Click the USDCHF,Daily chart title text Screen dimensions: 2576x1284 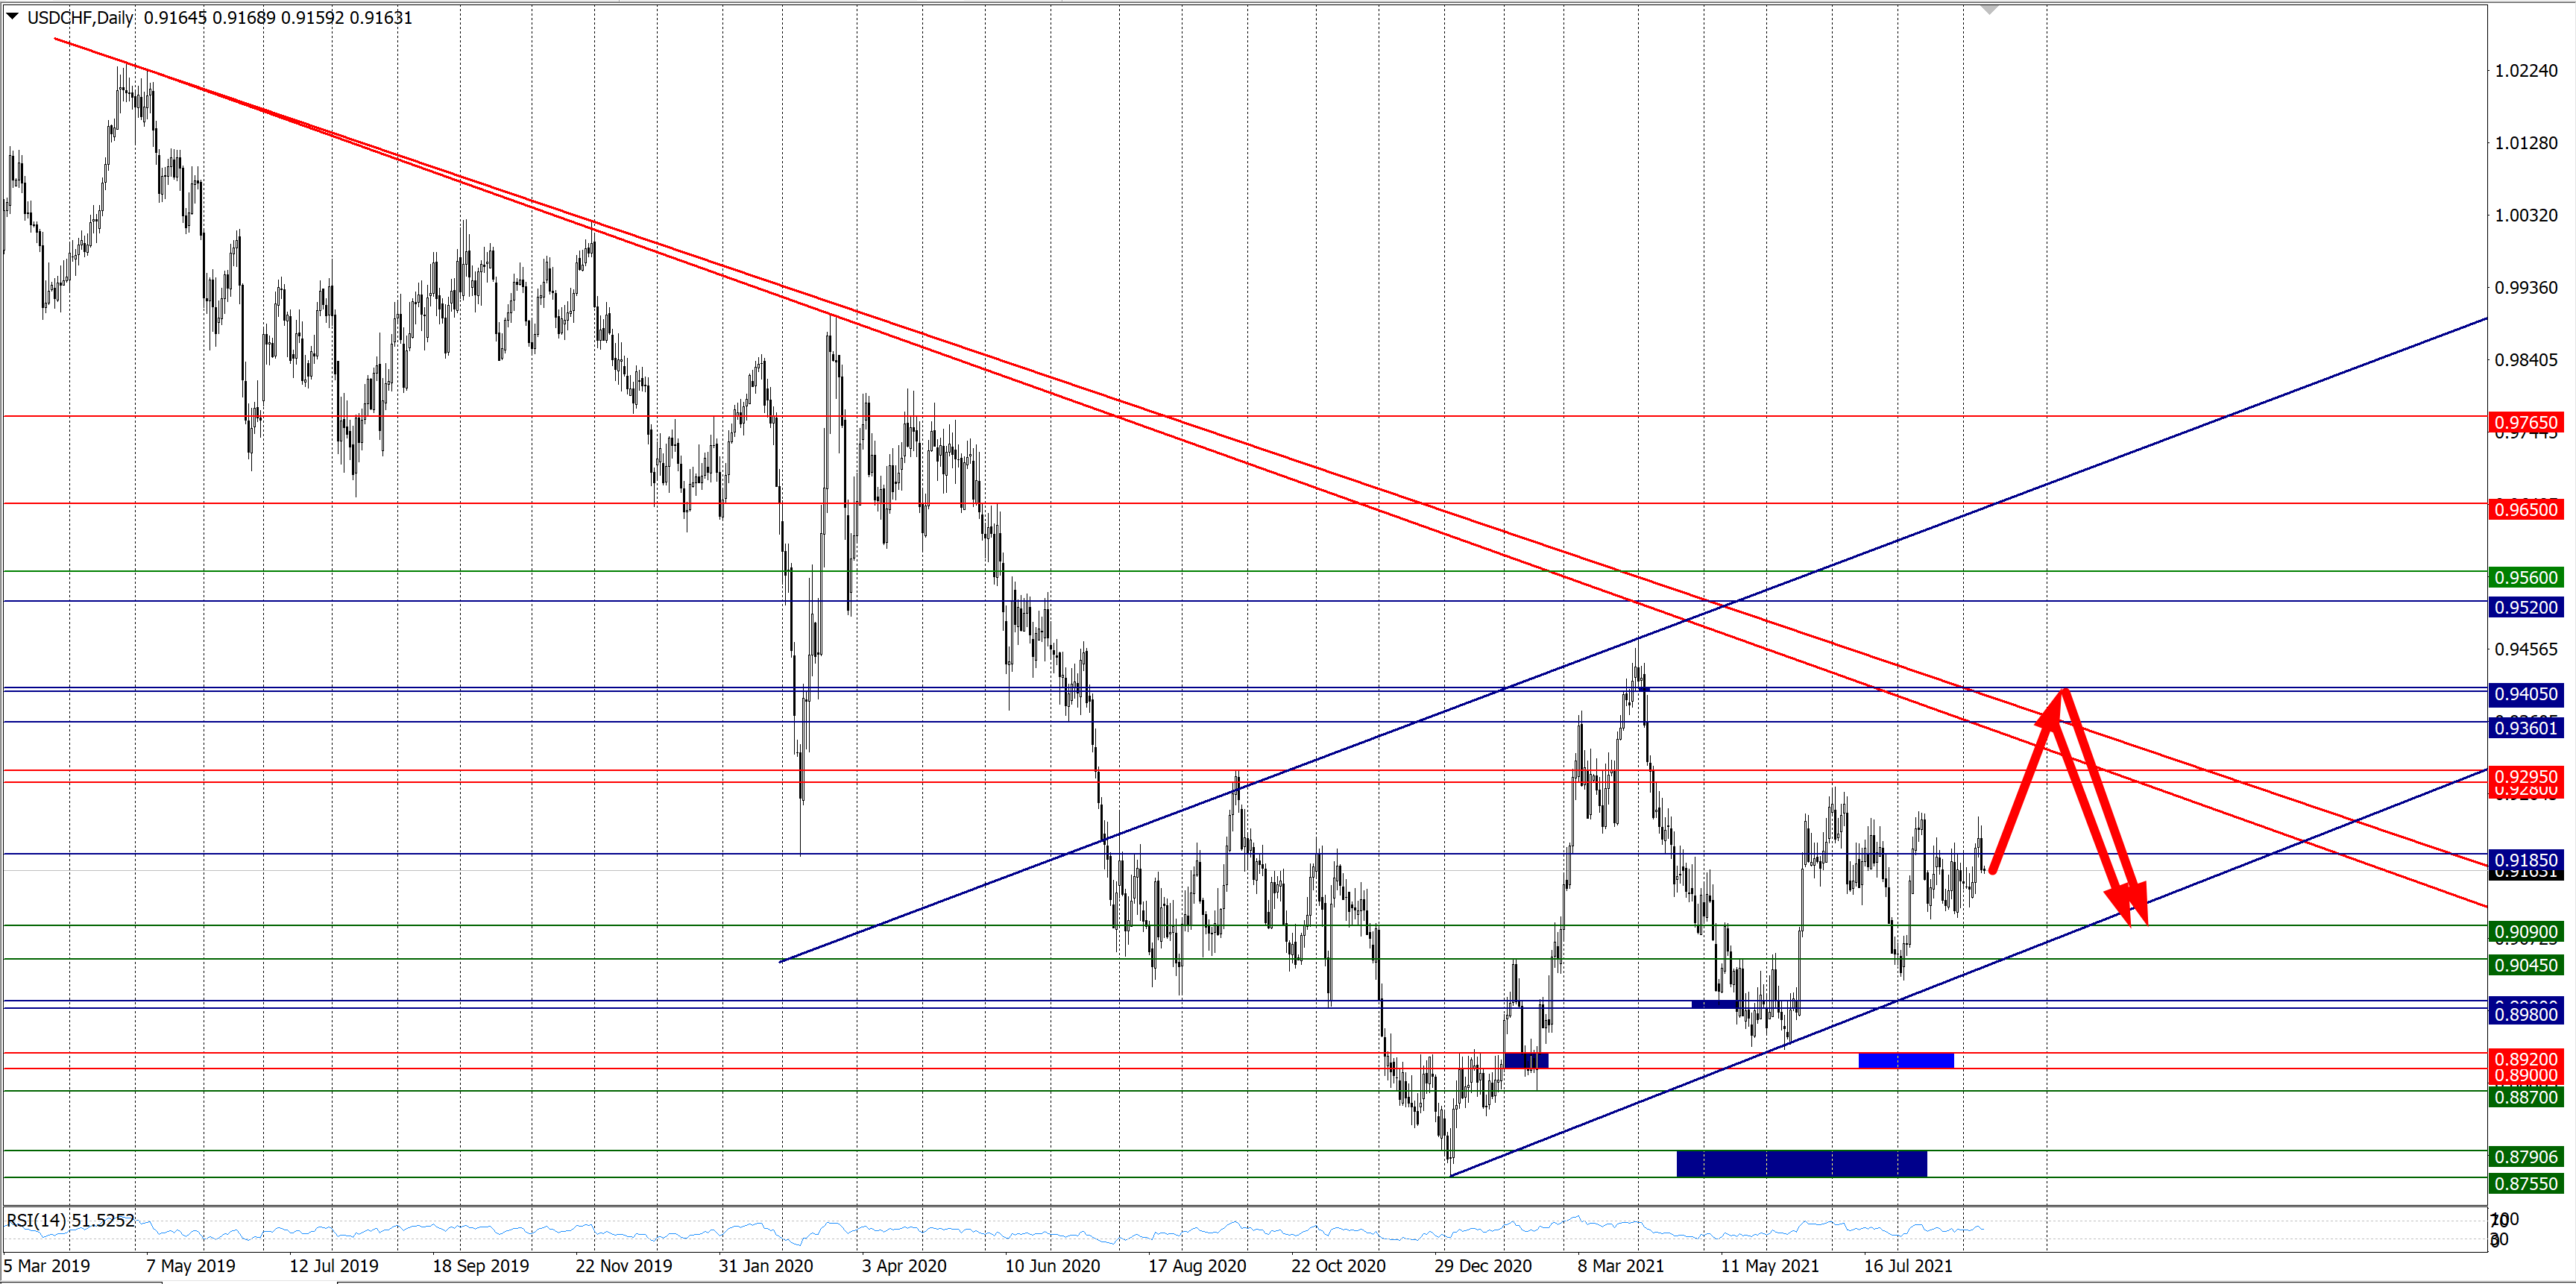[x=80, y=17]
